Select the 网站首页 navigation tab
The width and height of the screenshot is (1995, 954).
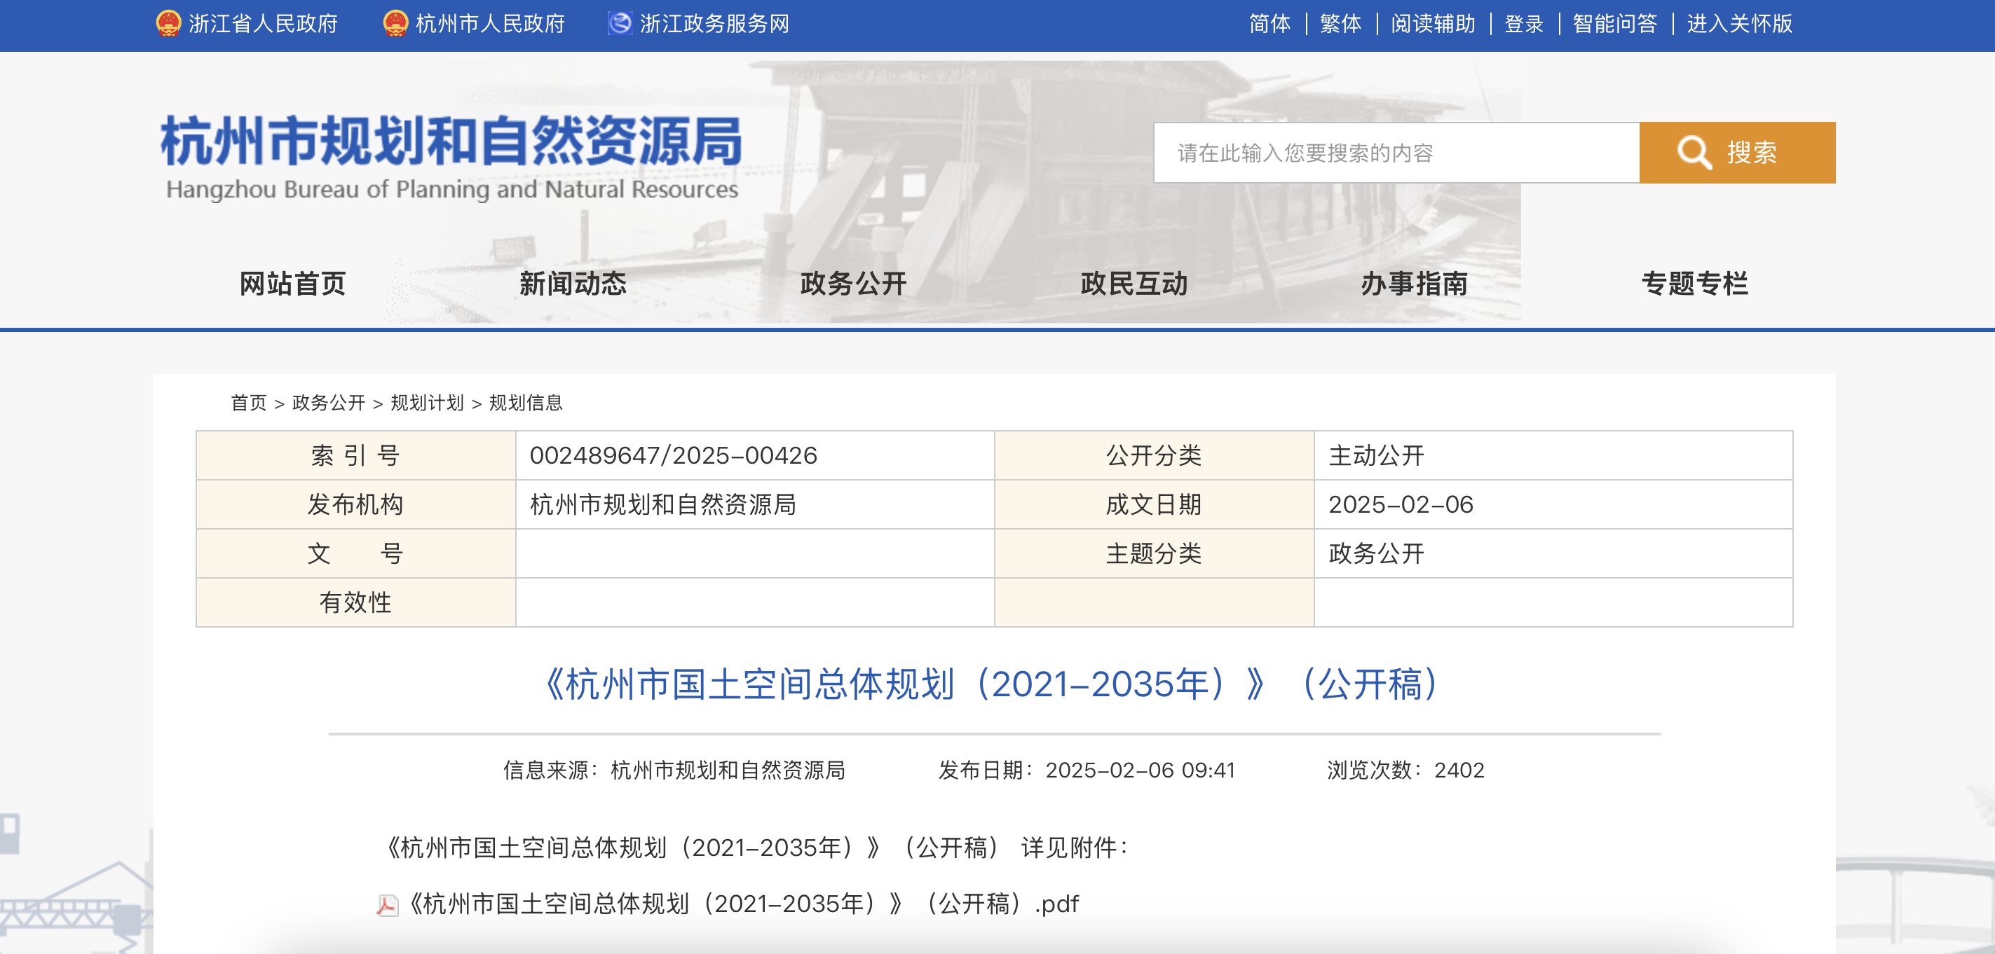(292, 284)
